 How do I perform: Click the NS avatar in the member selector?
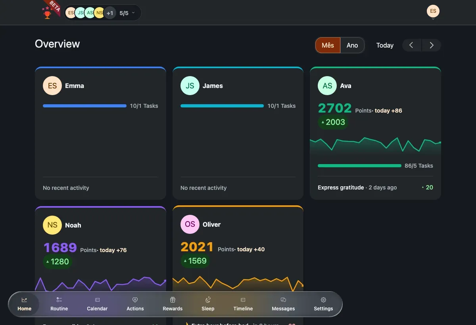point(99,13)
